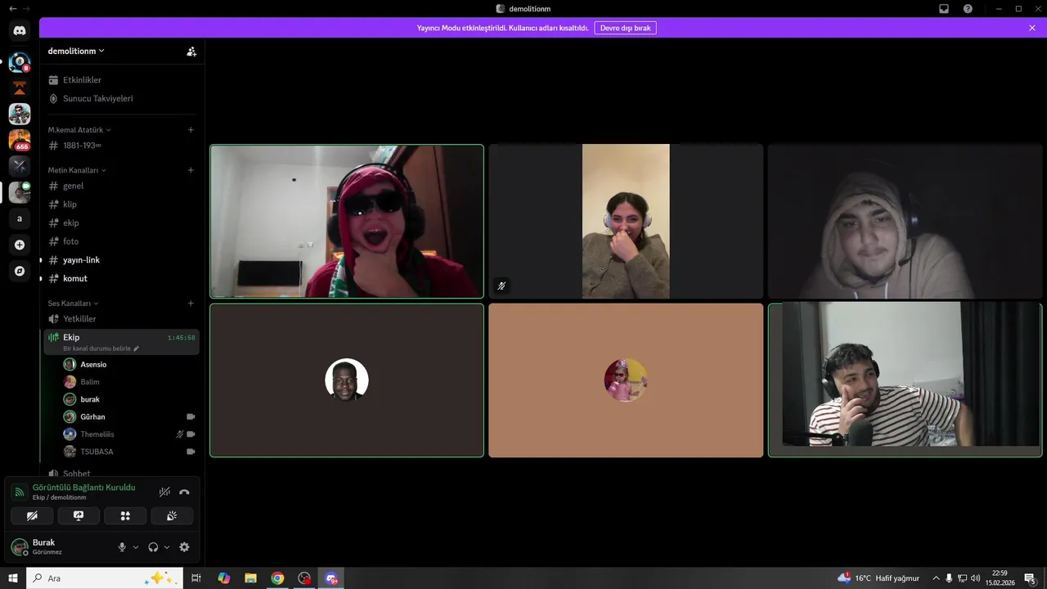Select the red hooded sunglasses video tile
Image resolution: width=1047 pixels, height=589 pixels.
(x=347, y=221)
